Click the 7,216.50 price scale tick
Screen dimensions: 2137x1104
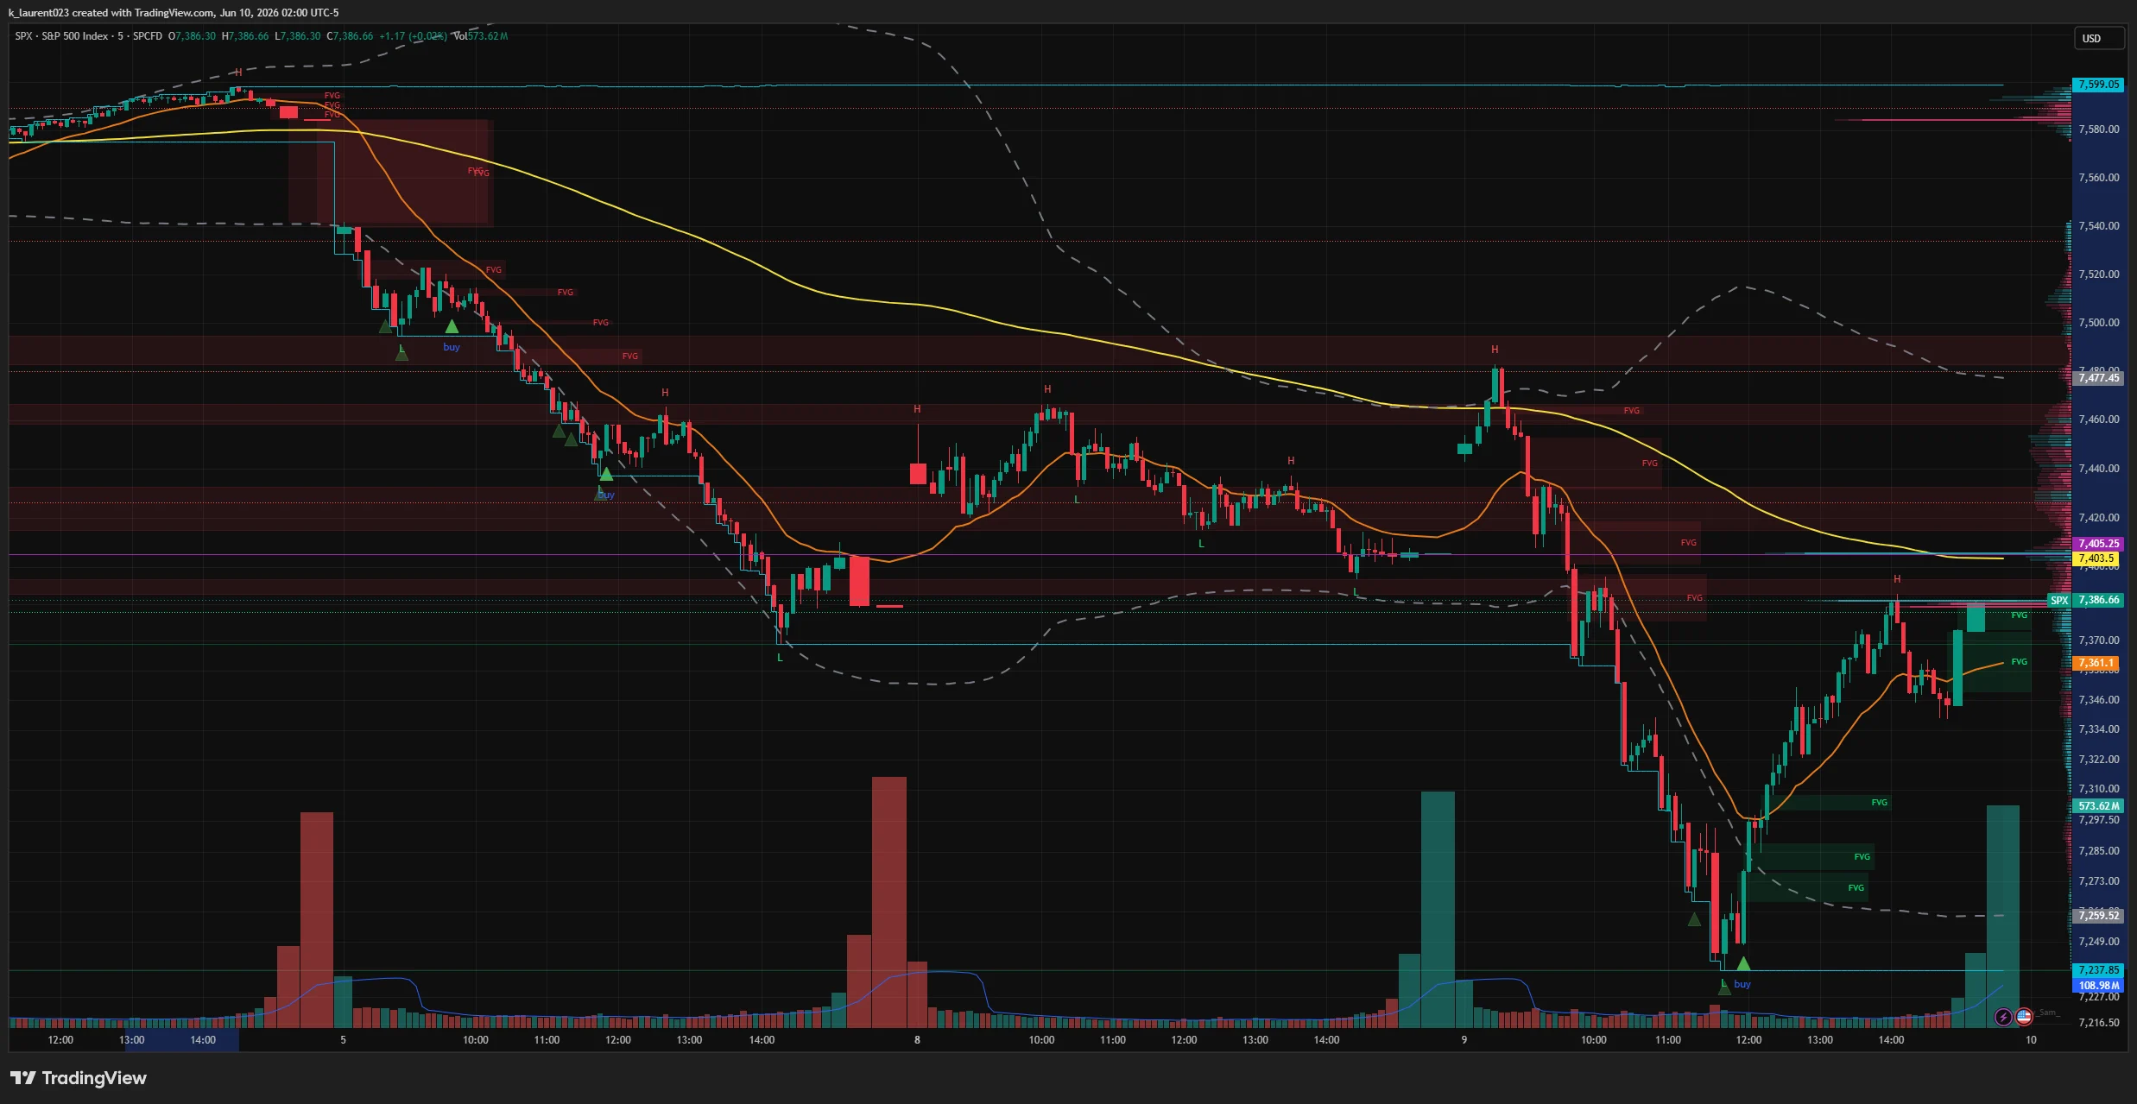(2098, 1023)
